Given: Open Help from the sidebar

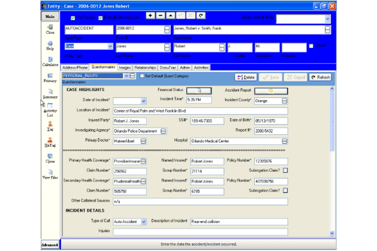Looking at the screenshot, I should [x=50, y=46].
